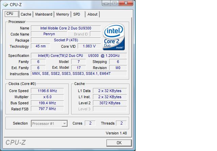Click the Specification field with 1.20GHz
This screenshot has height=151, width=217.
(x=79, y=56)
